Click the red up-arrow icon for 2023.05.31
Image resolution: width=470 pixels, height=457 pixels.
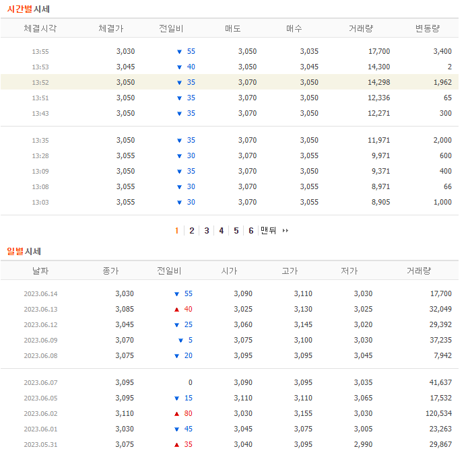[176, 445]
